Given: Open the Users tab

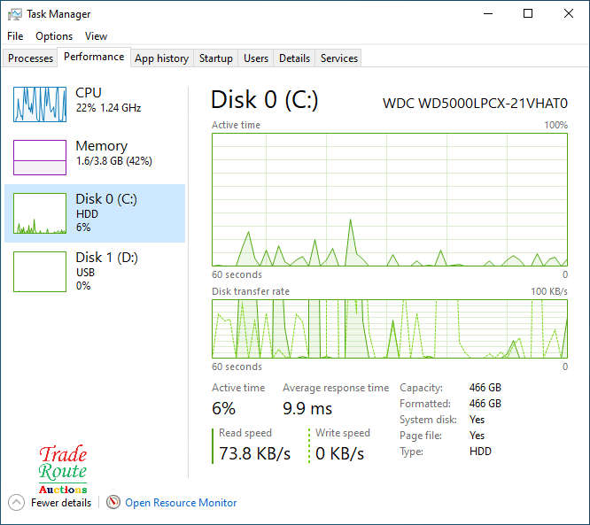Looking at the screenshot, I should pyautogui.click(x=256, y=58).
